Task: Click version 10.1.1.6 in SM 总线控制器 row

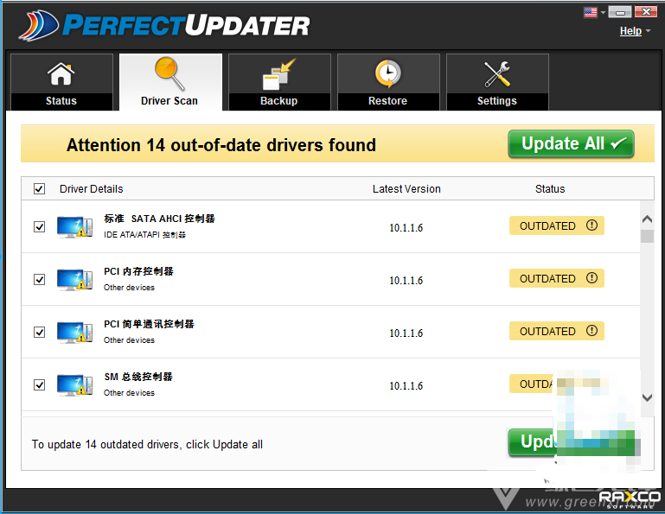Action: pos(406,386)
